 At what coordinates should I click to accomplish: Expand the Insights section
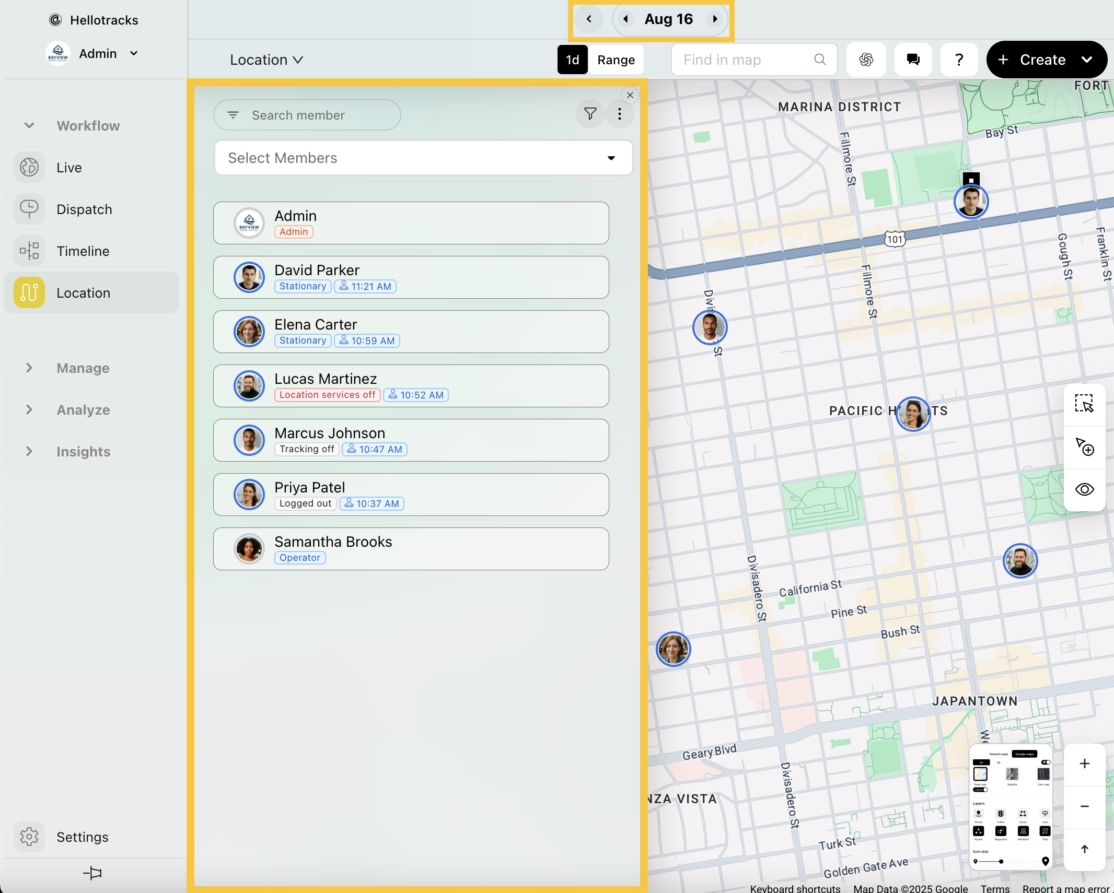point(29,451)
